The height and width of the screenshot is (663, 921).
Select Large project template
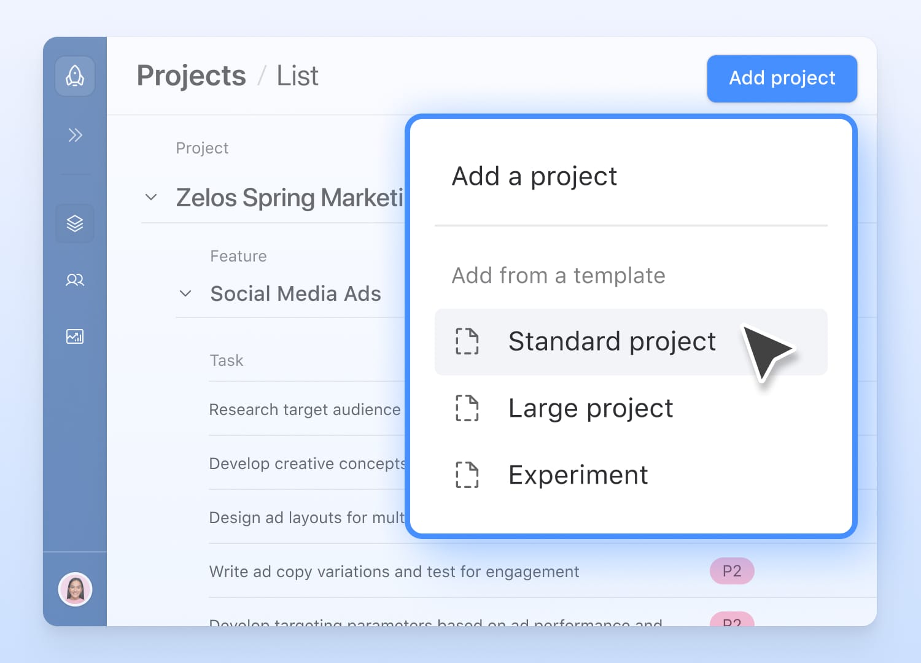tap(591, 408)
